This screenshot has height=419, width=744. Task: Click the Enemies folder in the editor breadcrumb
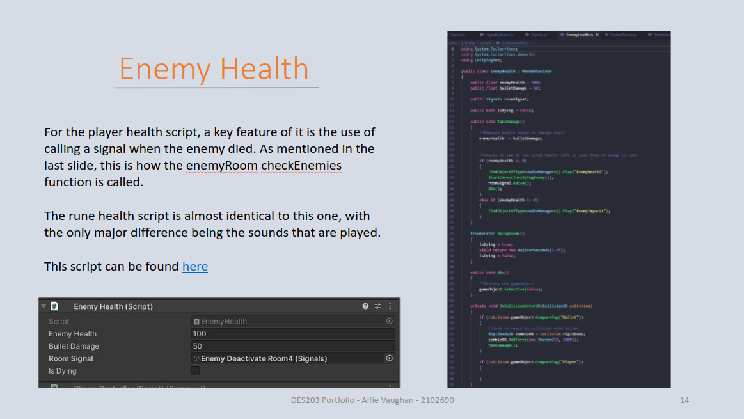click(468, 43)
